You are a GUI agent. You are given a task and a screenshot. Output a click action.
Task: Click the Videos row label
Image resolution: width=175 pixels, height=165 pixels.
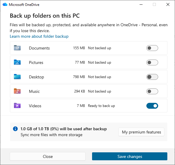click(35, 106)
